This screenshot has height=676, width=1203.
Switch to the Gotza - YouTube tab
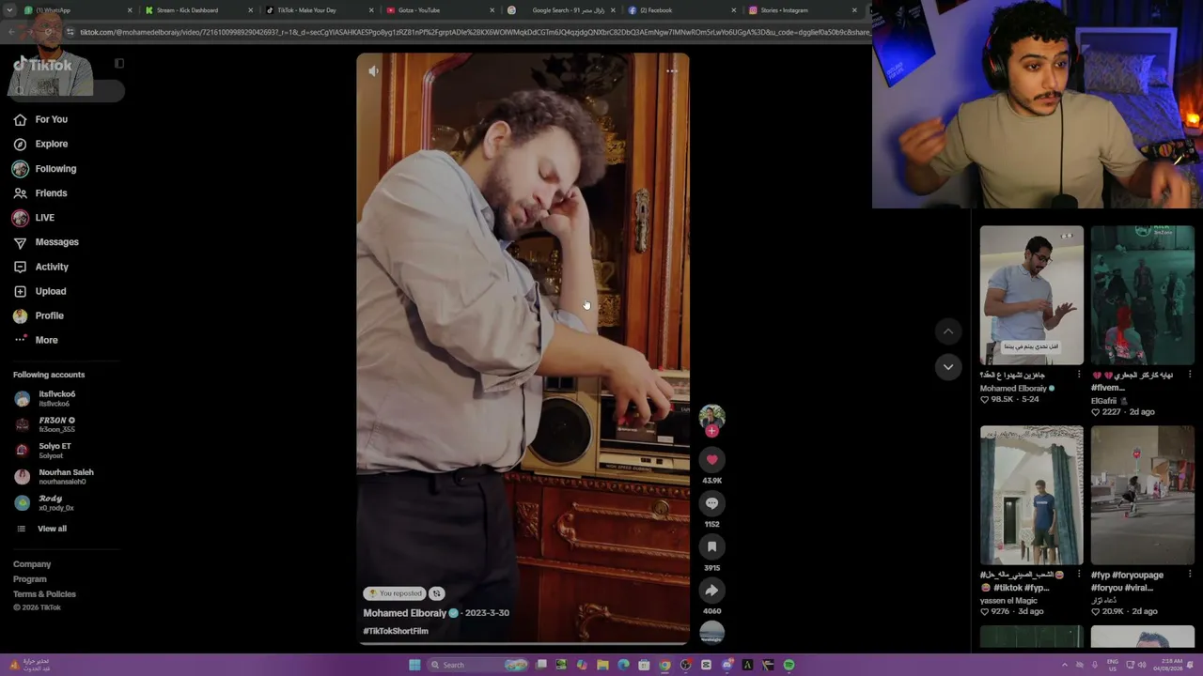click(x=439, y=10)
